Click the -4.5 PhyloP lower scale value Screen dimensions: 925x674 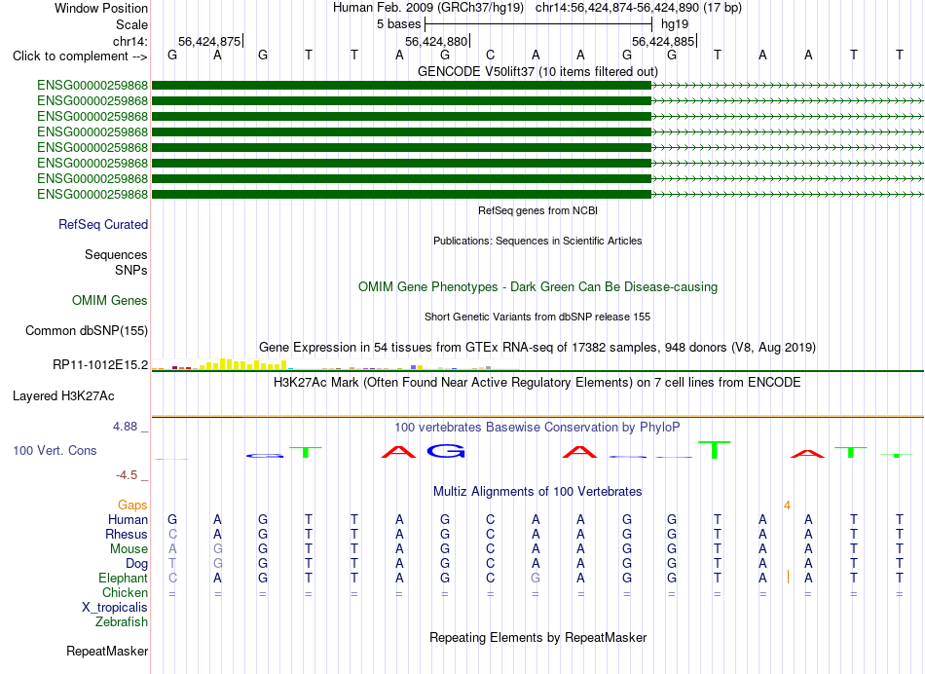point(127,475)
